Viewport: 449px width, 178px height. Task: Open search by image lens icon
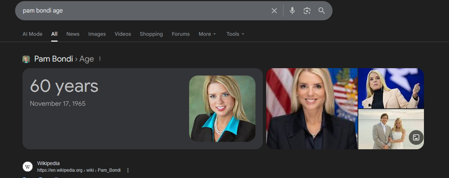[307, 11]
